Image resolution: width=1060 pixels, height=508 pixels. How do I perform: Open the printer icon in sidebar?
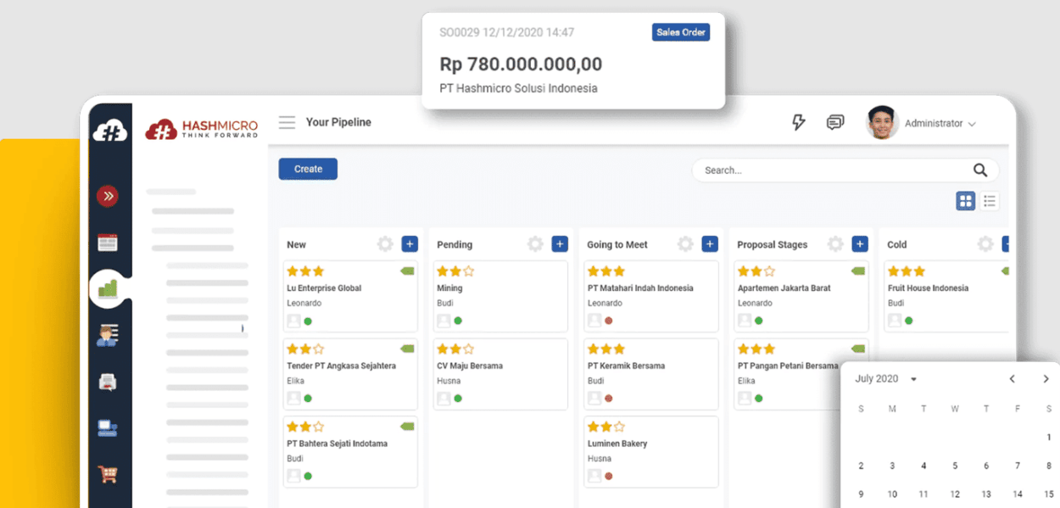pos(108,382)
